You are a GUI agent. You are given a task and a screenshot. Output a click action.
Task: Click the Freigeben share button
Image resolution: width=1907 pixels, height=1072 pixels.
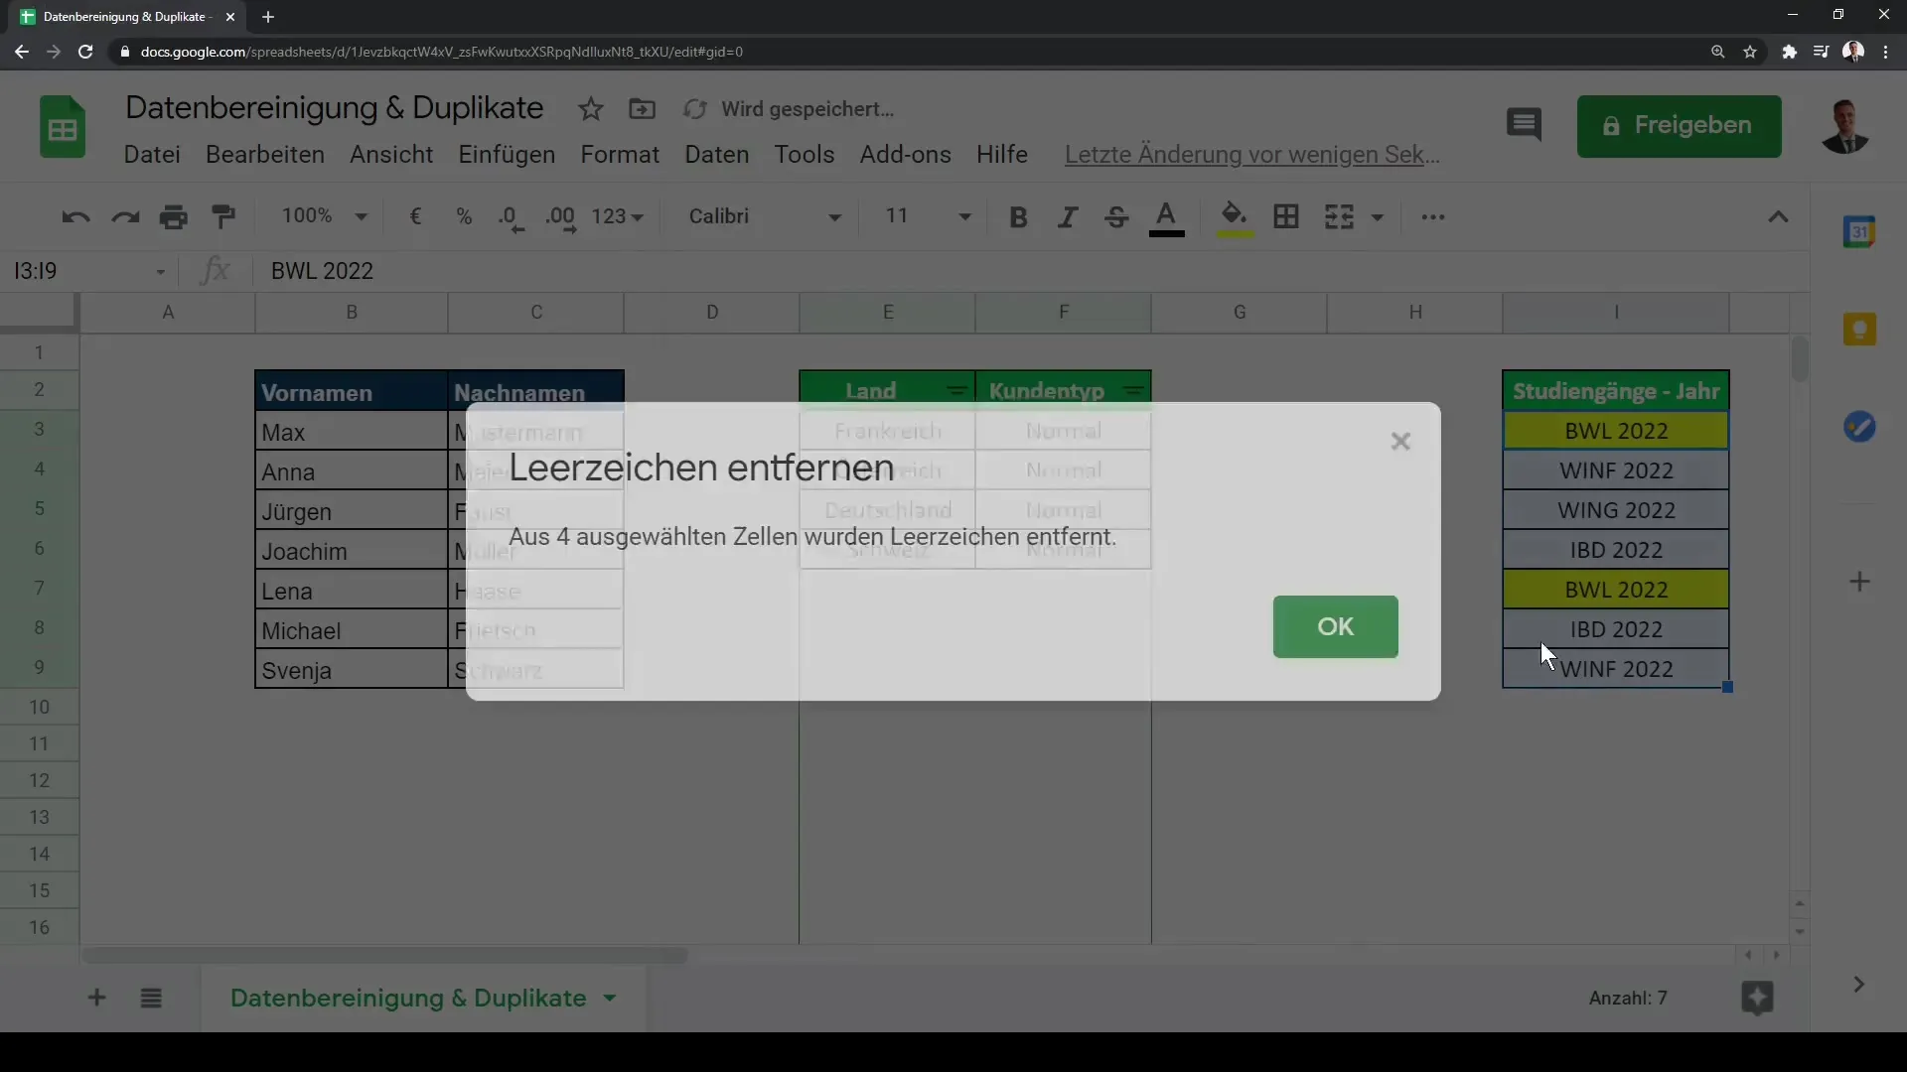(1679, 126)
